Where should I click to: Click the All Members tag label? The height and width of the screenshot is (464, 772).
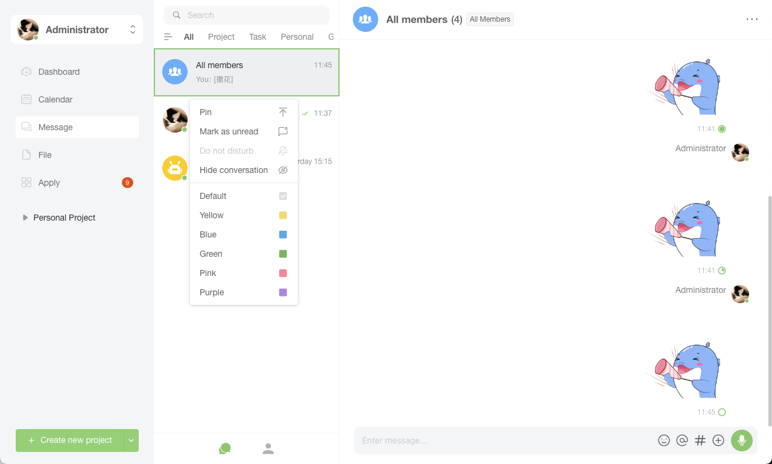[490, 19]
